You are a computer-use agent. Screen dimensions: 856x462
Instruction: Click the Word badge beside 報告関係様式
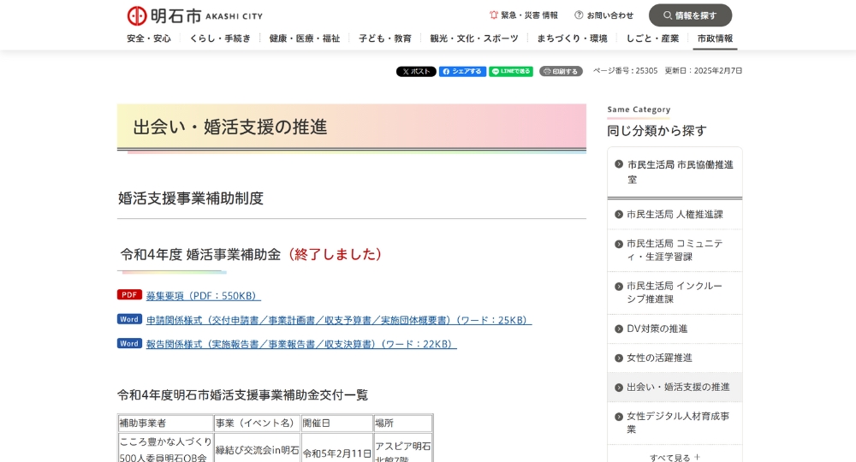(129, 343)
